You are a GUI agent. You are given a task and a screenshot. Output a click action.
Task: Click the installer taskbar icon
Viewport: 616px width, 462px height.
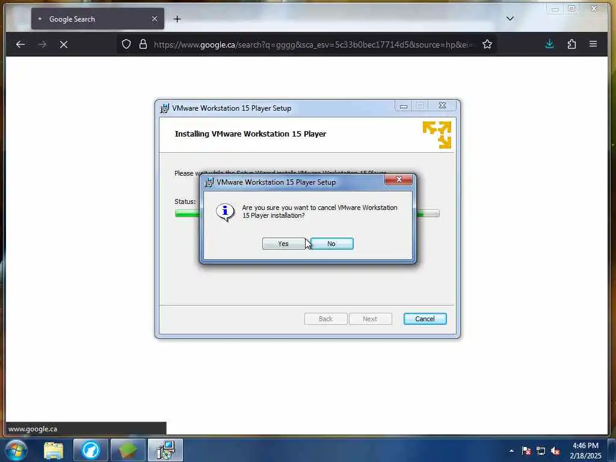[165, 450]
